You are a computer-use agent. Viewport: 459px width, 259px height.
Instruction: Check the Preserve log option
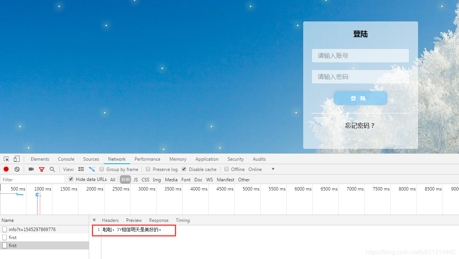(x=148, y=169)
